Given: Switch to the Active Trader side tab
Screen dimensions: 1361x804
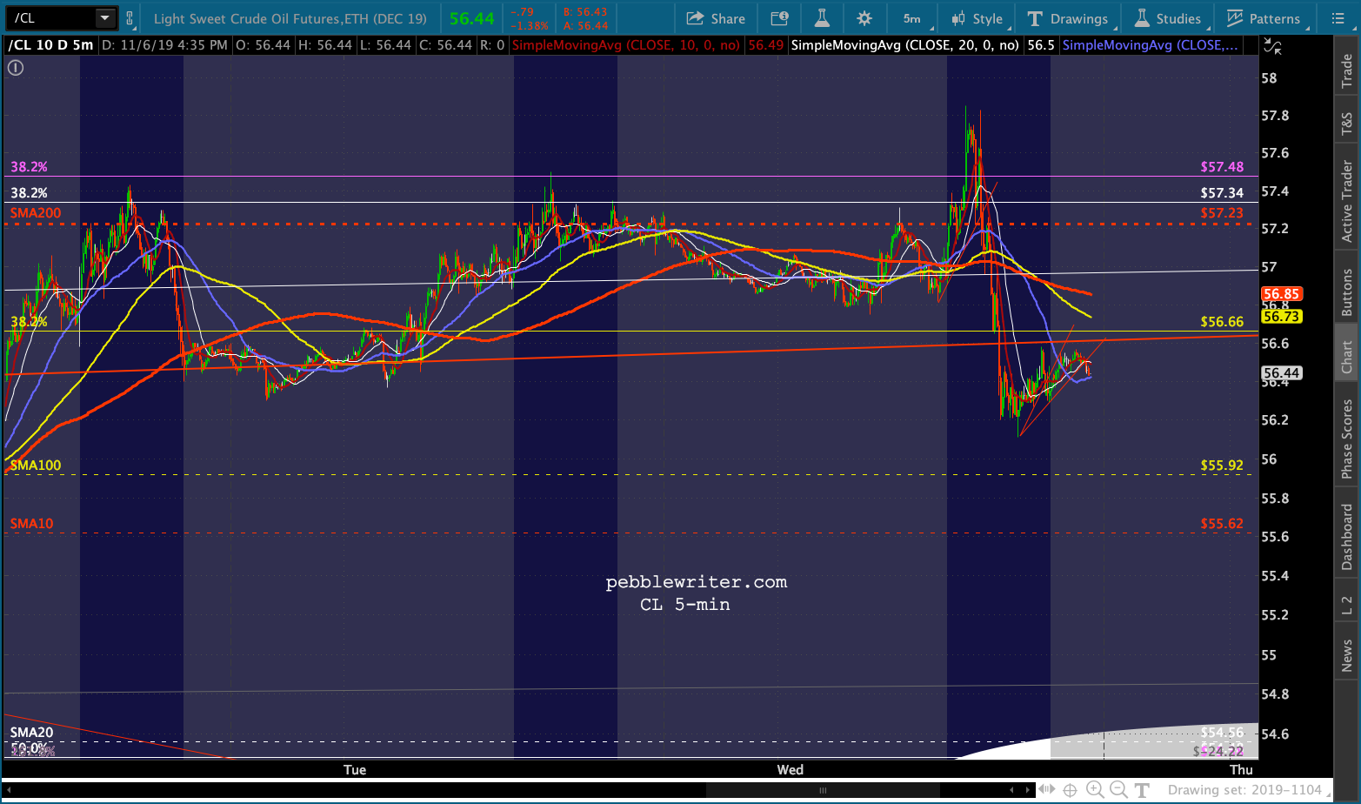Looking at the screenshot, I should pos(1347,200).
